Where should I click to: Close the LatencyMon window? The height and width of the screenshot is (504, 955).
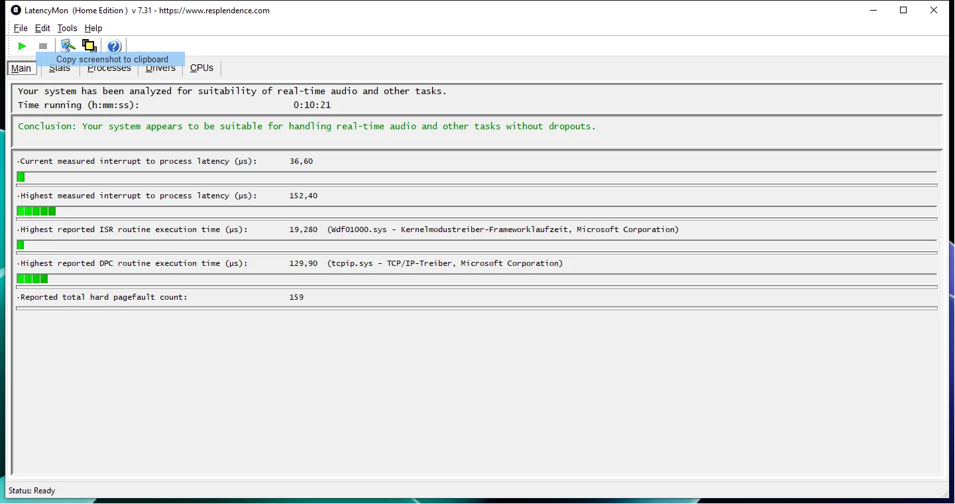click(934, 10)
